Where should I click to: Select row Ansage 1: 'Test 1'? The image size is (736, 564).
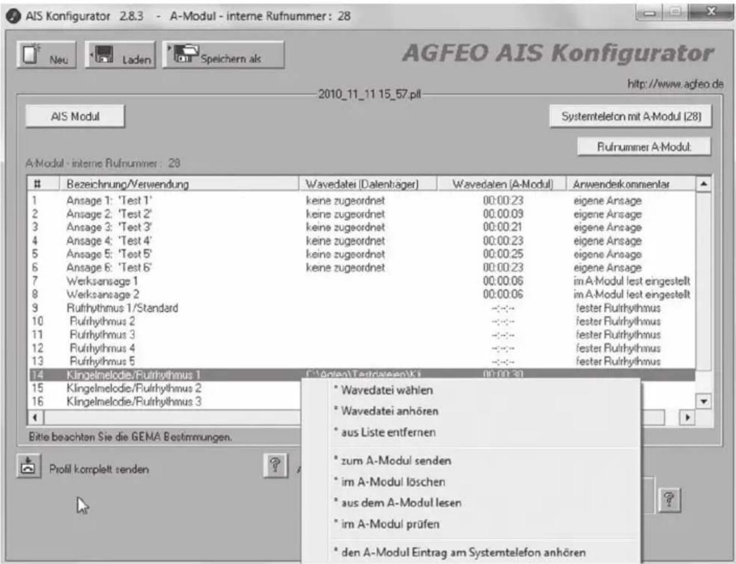(x=362, y=201)
